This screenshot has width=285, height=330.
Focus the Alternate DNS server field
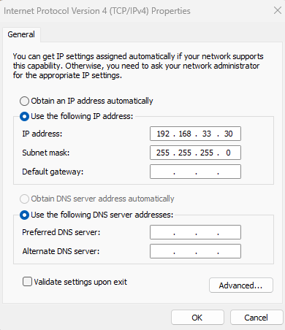pos(195,251)
